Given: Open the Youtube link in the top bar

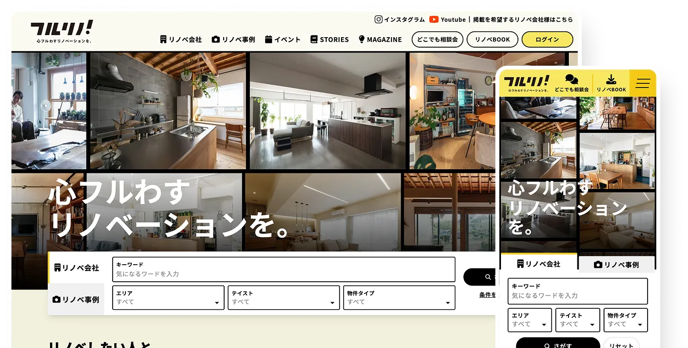Looking at the screenshot, I should tap(447, 19).
